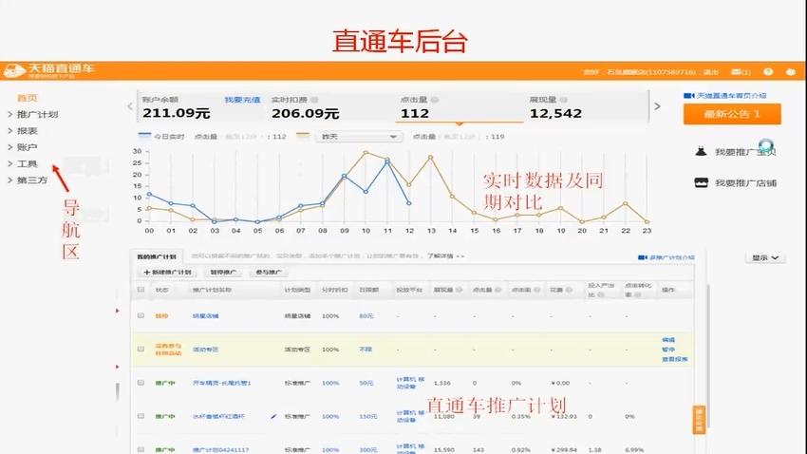Click help icon in 投入产出比 column header

600,295
